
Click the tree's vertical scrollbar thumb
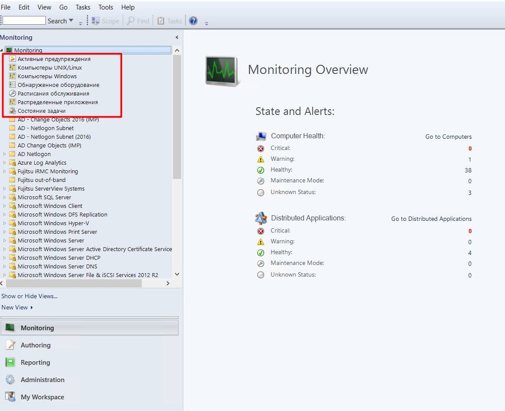pyautogui.click(x=177, y=117)
